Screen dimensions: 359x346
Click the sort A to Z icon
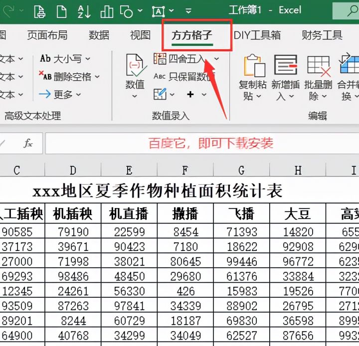[x=84, y=11]
